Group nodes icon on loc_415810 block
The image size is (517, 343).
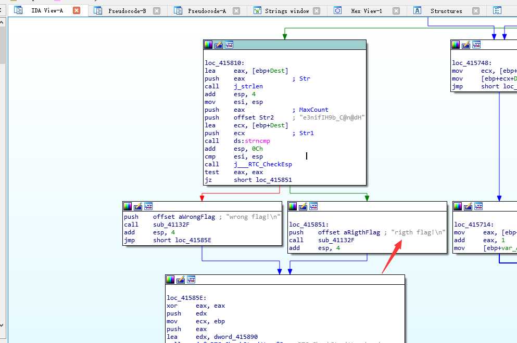(x=229, y=45)
